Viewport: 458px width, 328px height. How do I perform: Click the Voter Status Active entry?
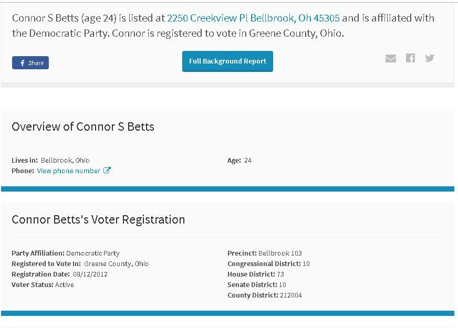[43, 284]
